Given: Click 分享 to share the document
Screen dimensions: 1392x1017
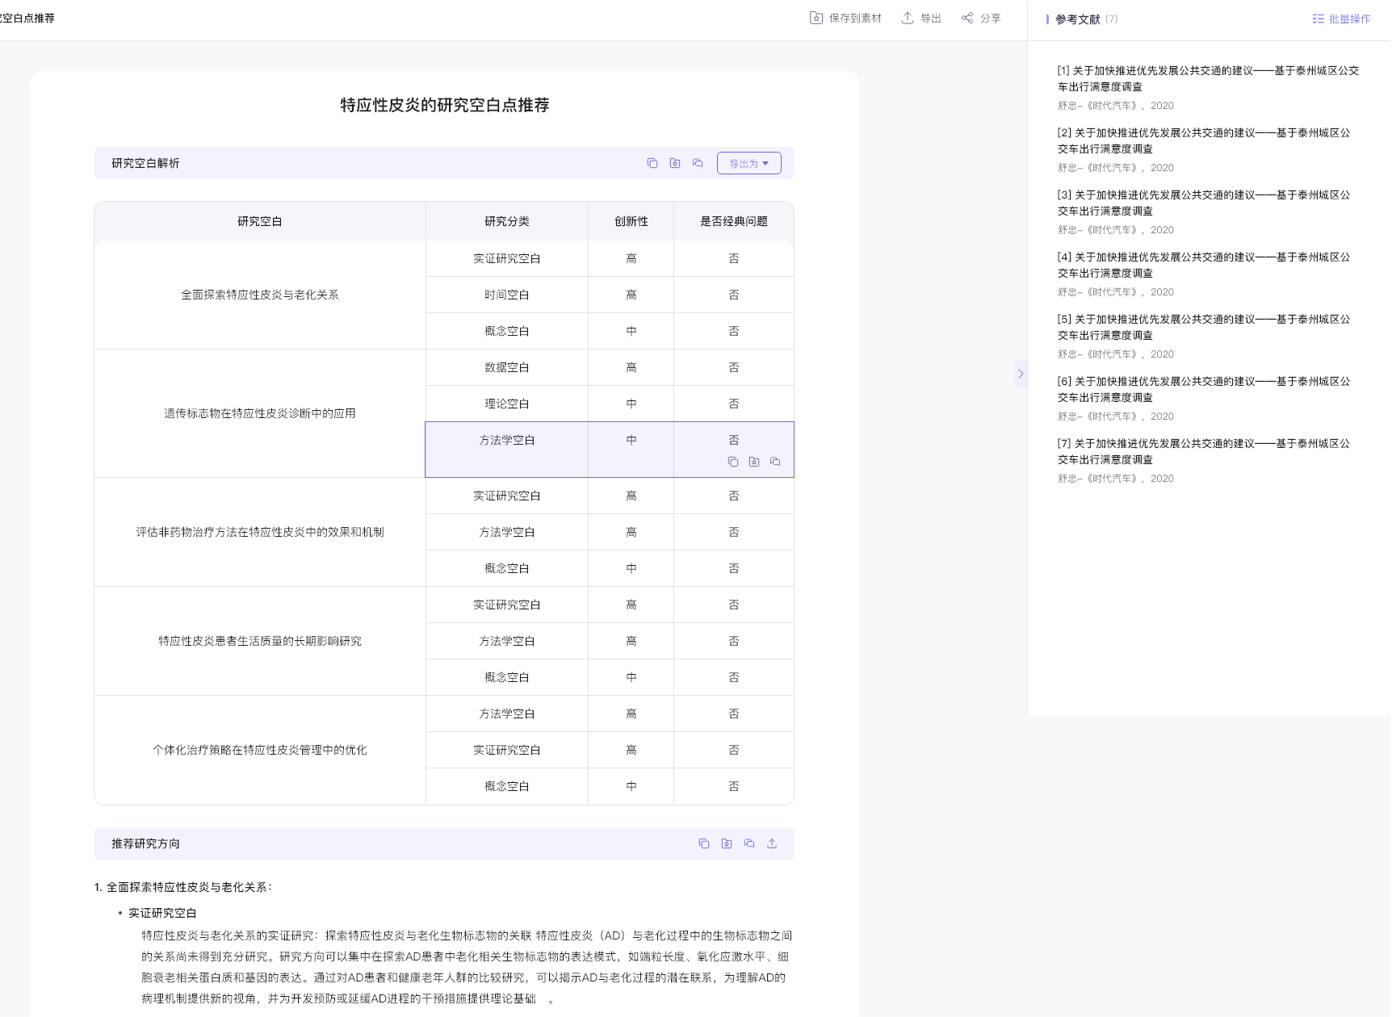Looking at the screenshot, I should (x=981, y=18).
